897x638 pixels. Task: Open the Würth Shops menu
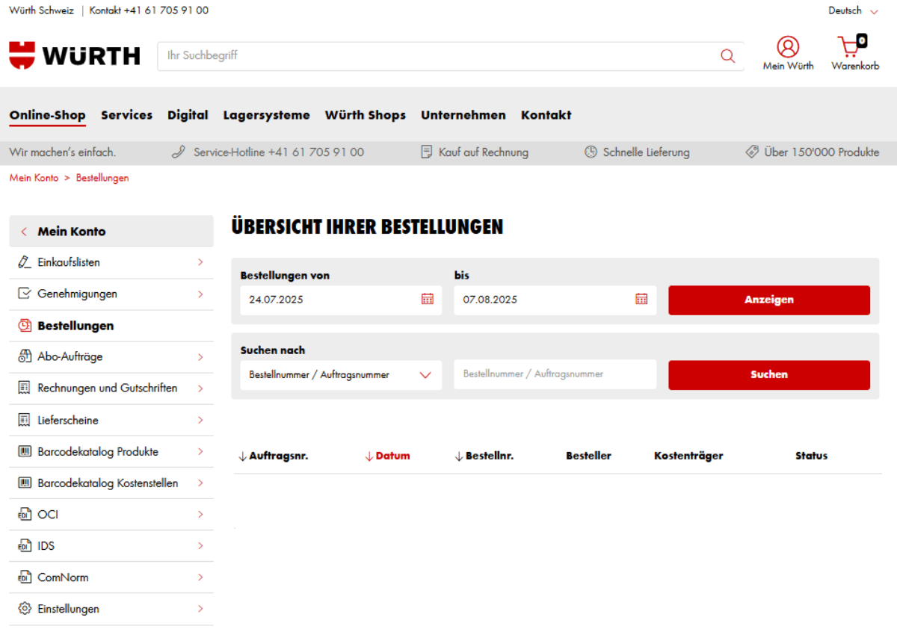pos(365,115)
